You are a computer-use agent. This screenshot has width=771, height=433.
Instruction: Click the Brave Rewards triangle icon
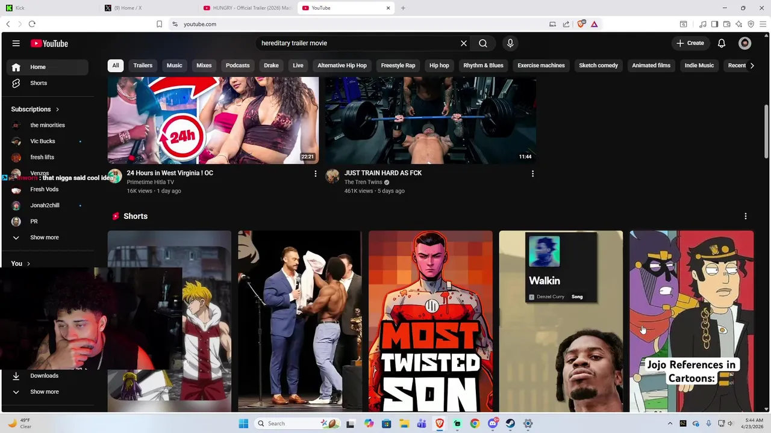click(x=594, y=24)
